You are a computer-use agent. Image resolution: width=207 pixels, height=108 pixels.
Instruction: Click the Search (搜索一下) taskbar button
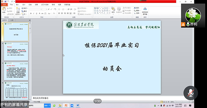47,106
